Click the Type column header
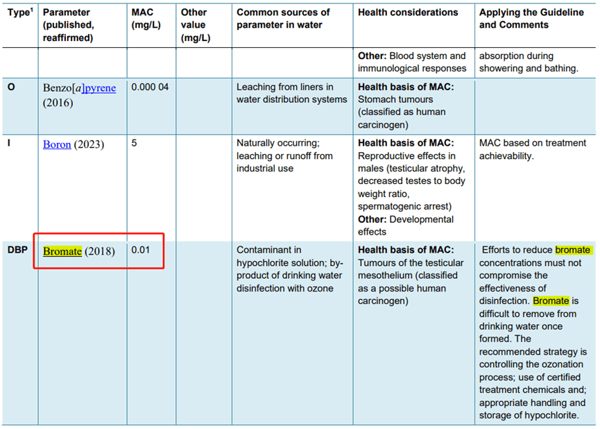The width and height of the screenshot is (600, 429). pos(20,12)
